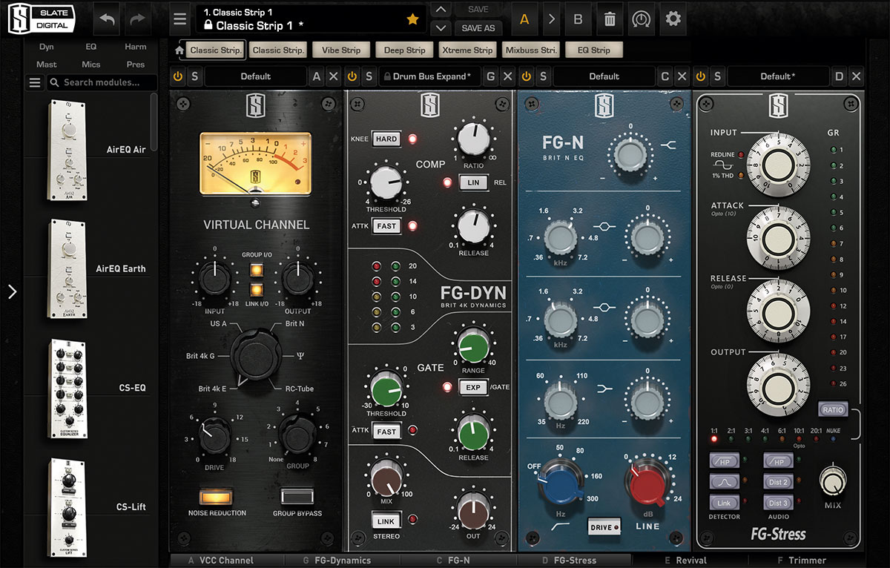
Task: Delete preset with the trash icon
Action: point(610,19)
